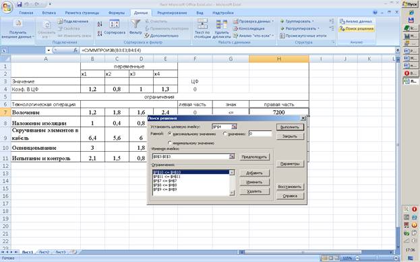The width and height of the screenshot is (420, 262).
Task: Open Подключения connections in the ribbon
Action: coord(73,21)
